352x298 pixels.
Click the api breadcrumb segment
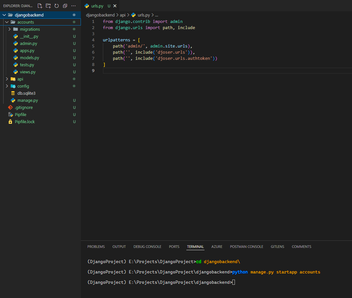(123, 15)
